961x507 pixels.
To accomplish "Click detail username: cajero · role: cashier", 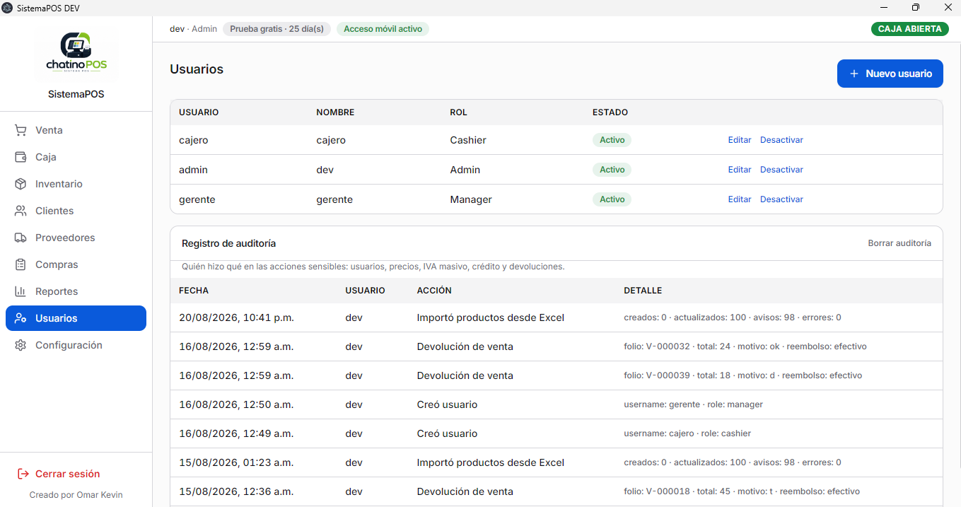I will 687,433.
